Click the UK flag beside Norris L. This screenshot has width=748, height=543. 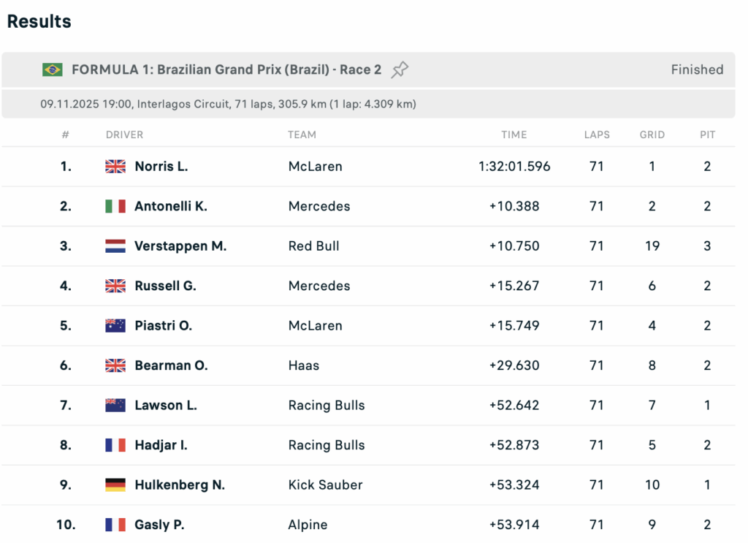coord(115,167)
